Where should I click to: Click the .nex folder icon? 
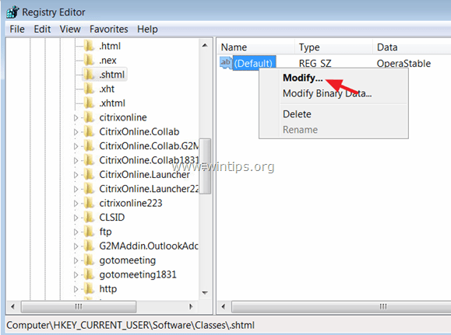(89, 60)
